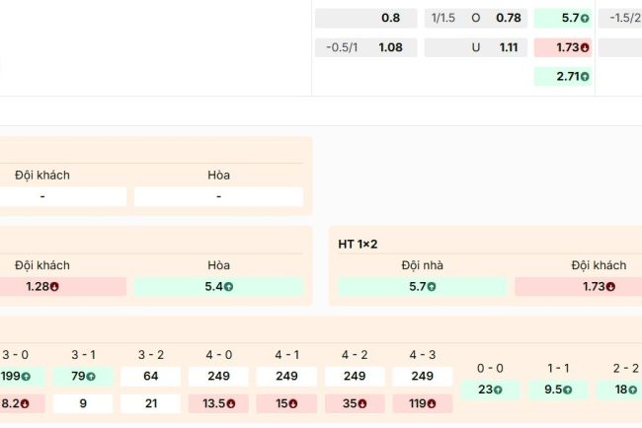Select HT 1×2 Đội nhà odds 5.7
Image resolution: width=642 pixels, height=428 pixels.
pos(422,287)
